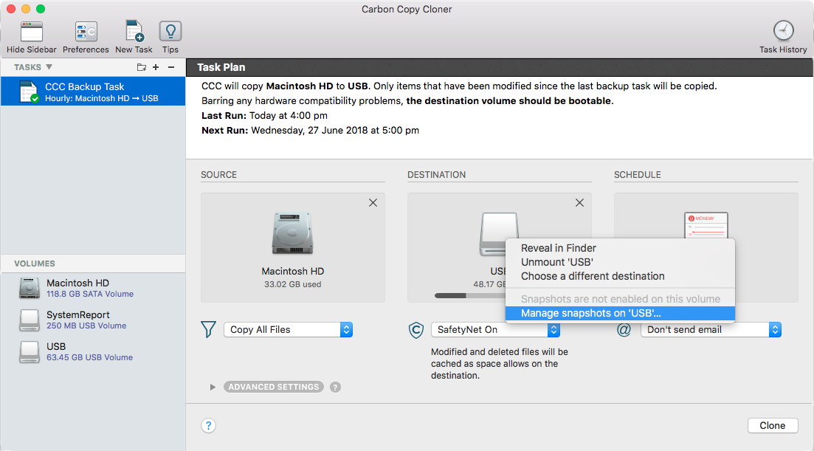This screenshot has width=814, height=451.
Task: Click the SafetyNet shield icon
Action: pos(415,329)
